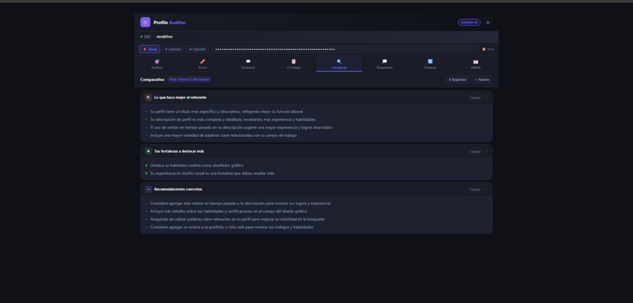Click line 'Considera agregar más verbos en tiempo pasado'
Image resolution: width=633 pixels, height=303 pixels.
(240, 203)
